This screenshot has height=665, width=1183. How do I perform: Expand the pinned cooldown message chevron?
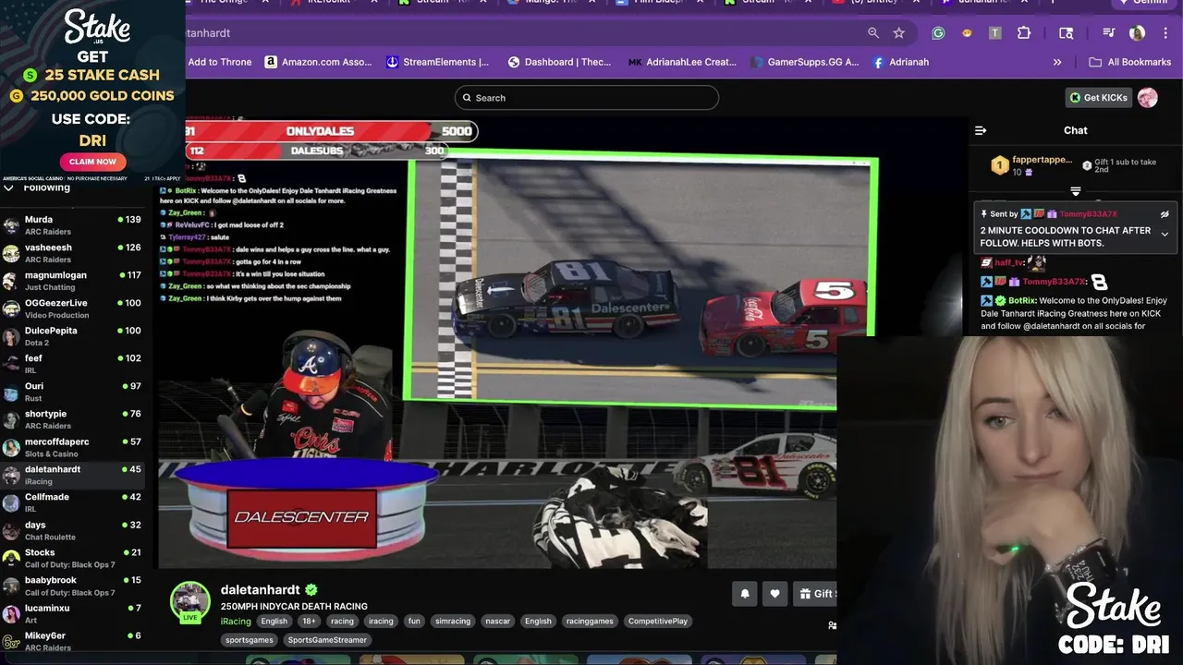click(x=1165, y=235)
